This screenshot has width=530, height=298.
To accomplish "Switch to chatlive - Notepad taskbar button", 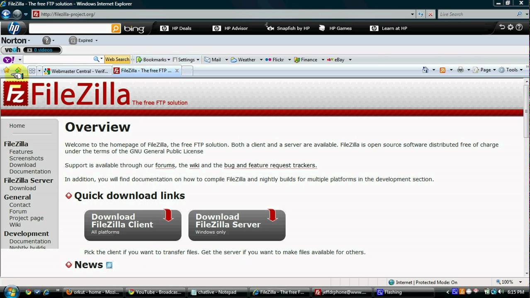I will click(x=217, y=292).
